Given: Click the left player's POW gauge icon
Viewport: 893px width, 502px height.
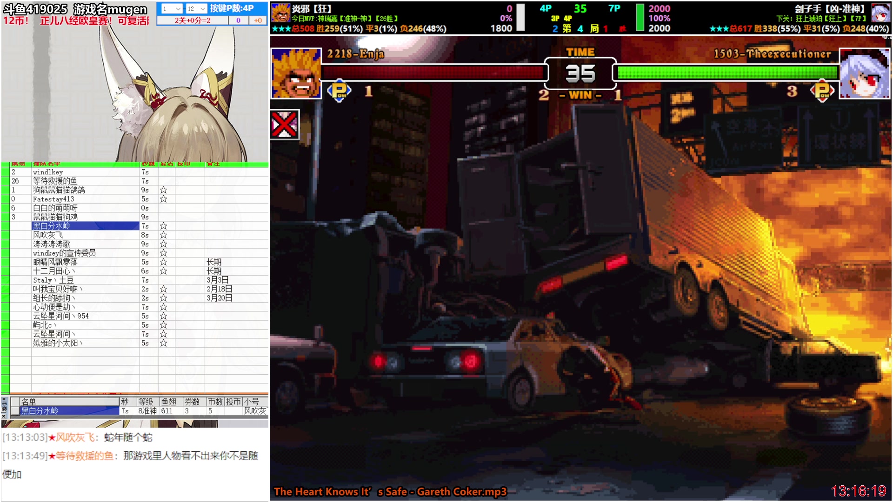Looking at the screenshot, I should pyautogui.click(x=339, y=91).
